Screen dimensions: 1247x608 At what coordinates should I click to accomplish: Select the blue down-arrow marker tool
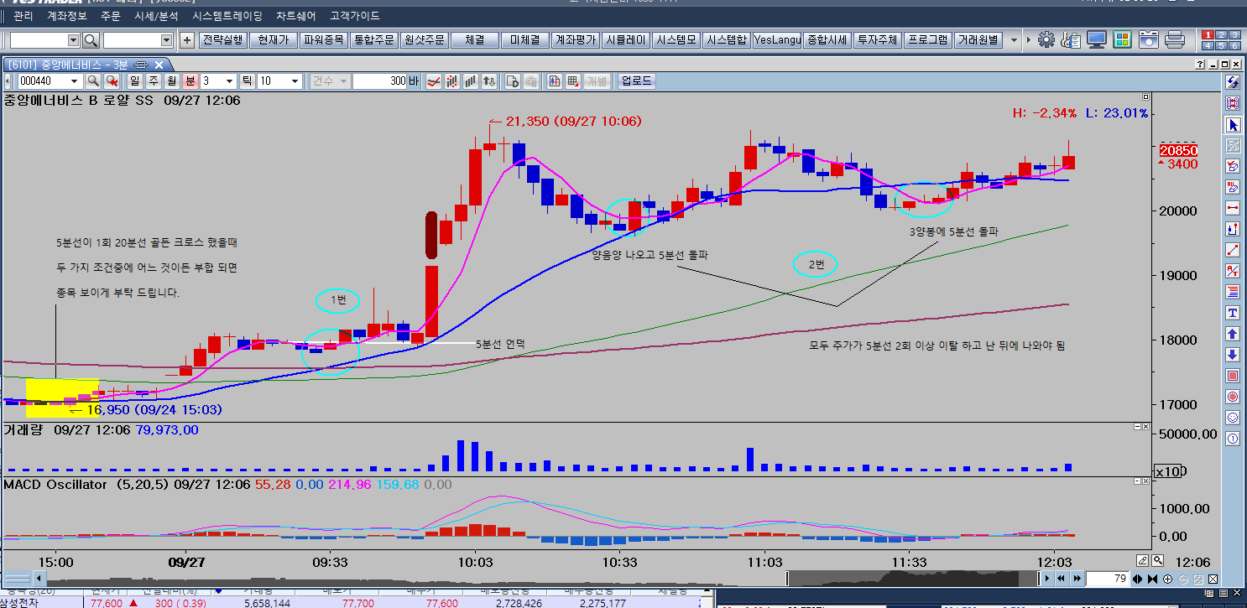1233,355
